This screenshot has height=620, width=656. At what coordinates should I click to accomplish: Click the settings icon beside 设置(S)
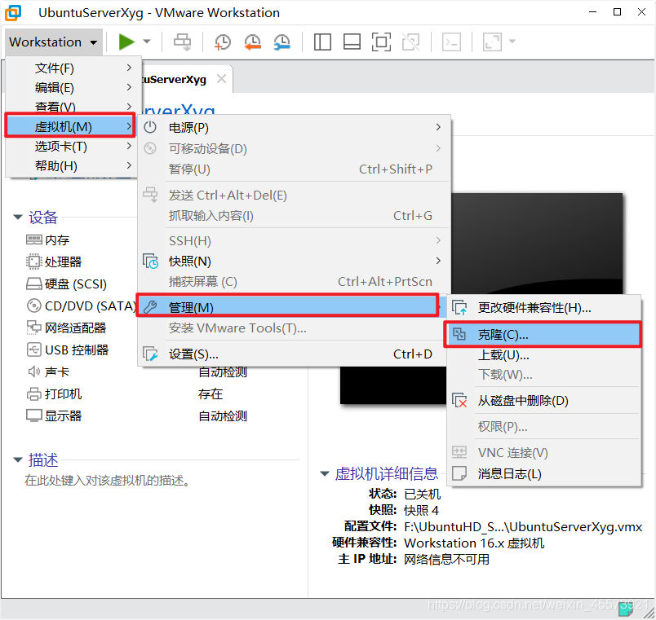pos(150,354)
